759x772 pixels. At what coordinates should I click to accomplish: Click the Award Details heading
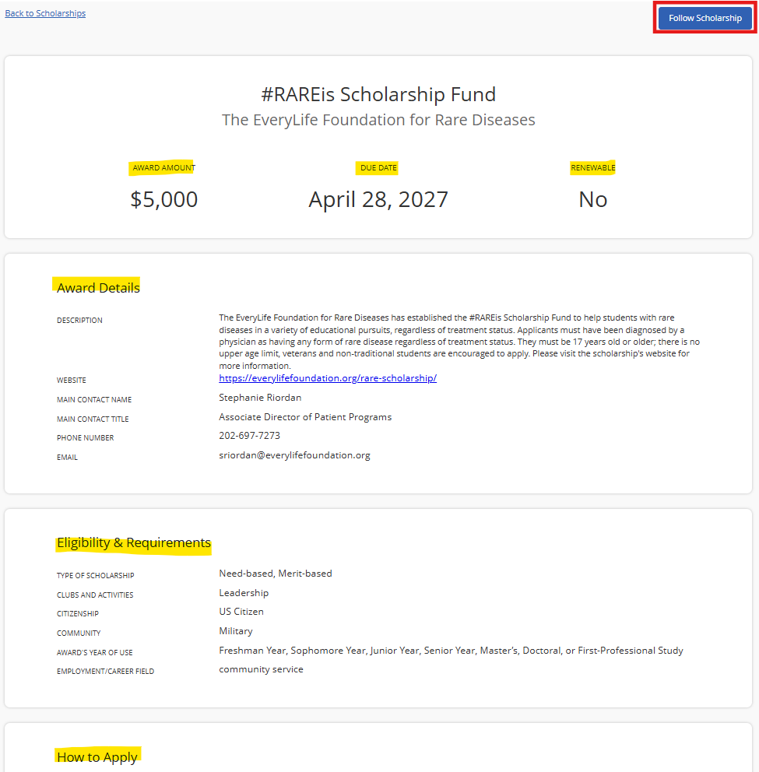click(x=98, y=287)
